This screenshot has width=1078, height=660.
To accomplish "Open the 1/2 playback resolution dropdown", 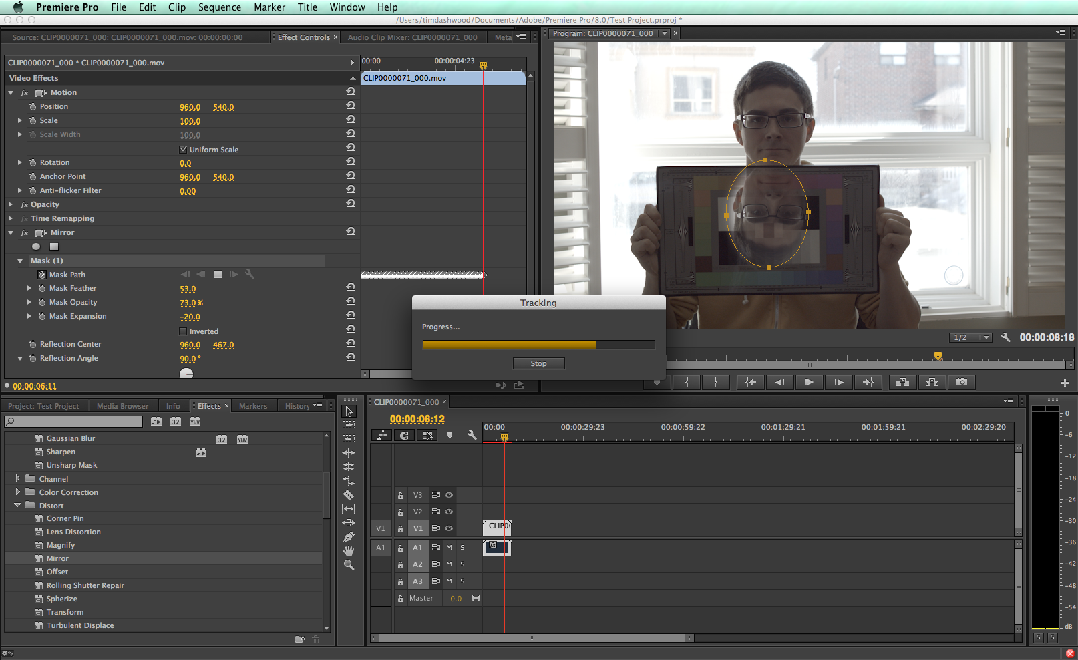I will pos(971,337).
